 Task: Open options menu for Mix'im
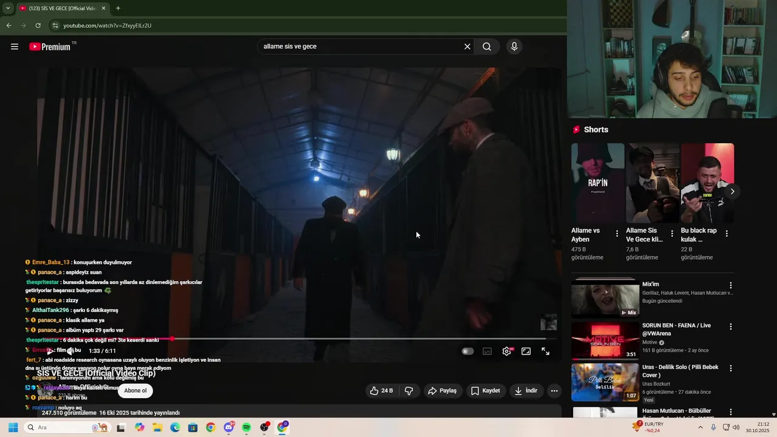[x=731, y=285]
